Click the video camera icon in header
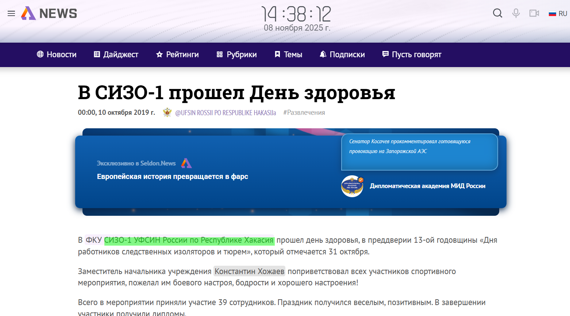 click(x=534, y=13)
